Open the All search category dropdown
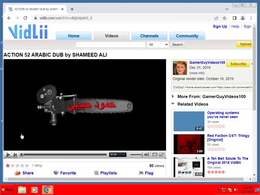This screenshot has height=195, width=260. (158, 44)
